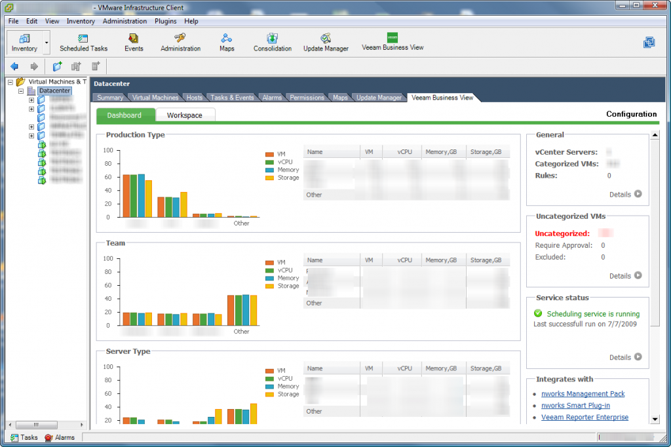Click the Configuration link
Viewport: 671px width, 447px height.
pyautogui.click(x=631, y=114)
